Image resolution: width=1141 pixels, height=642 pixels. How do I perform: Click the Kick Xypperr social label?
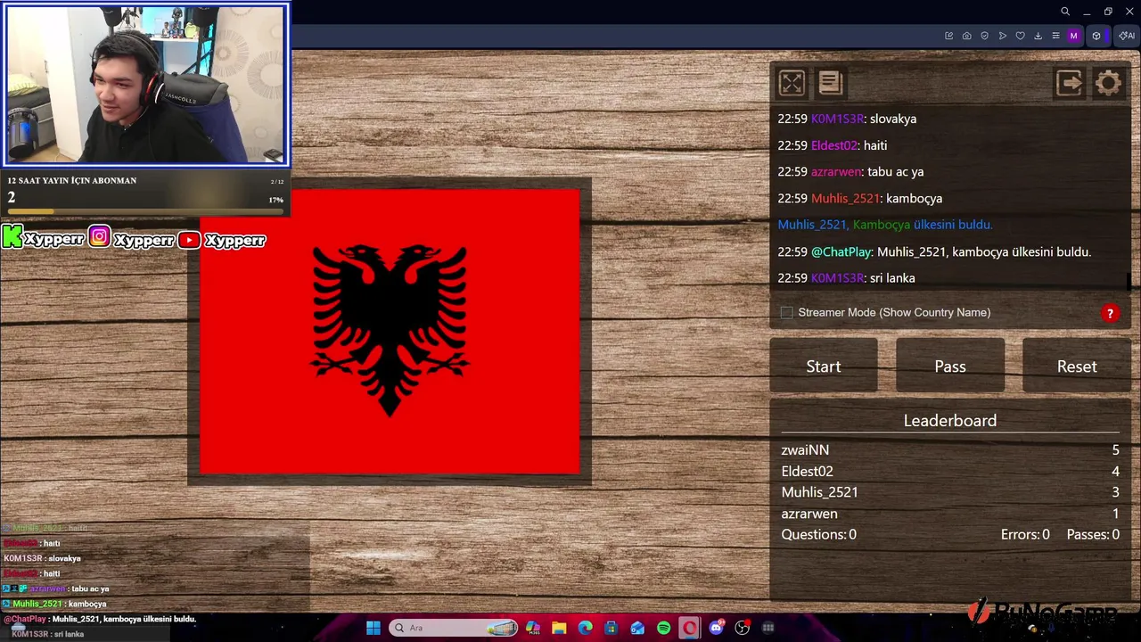tap(44, 238)
